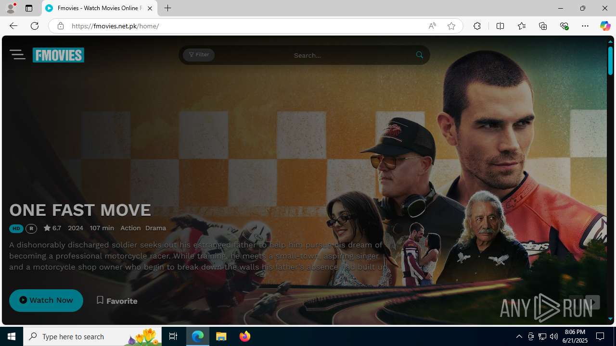Click the FMOVIES logo
The width and height of the screenshot is (616, 346).
(x=58, y=55)
